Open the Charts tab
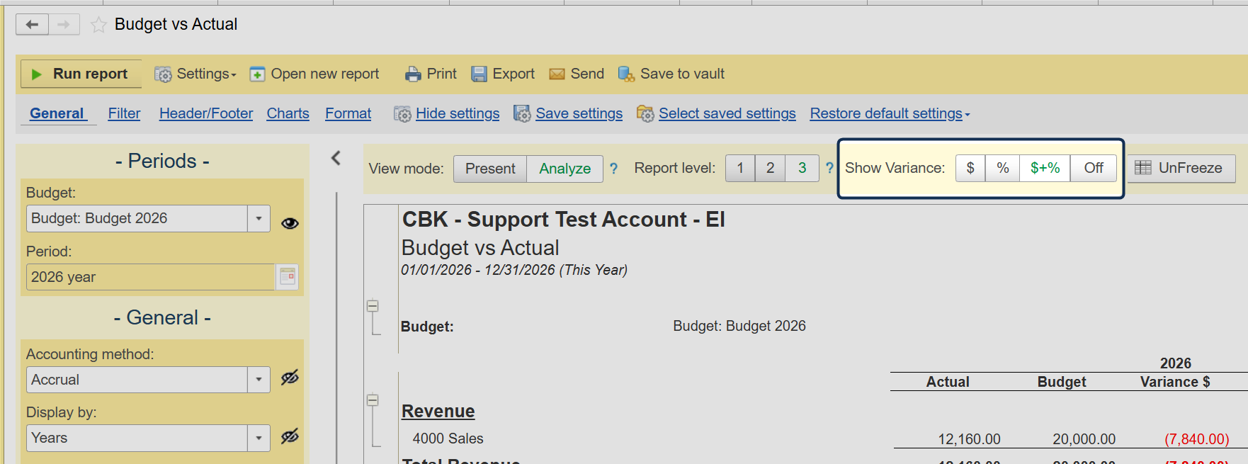 click(288, 113)
